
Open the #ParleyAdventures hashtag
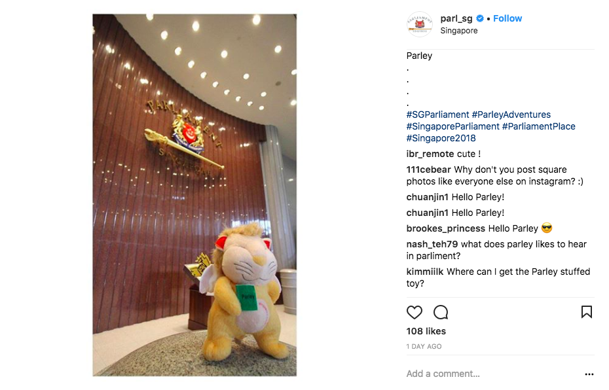pos(511,115)
